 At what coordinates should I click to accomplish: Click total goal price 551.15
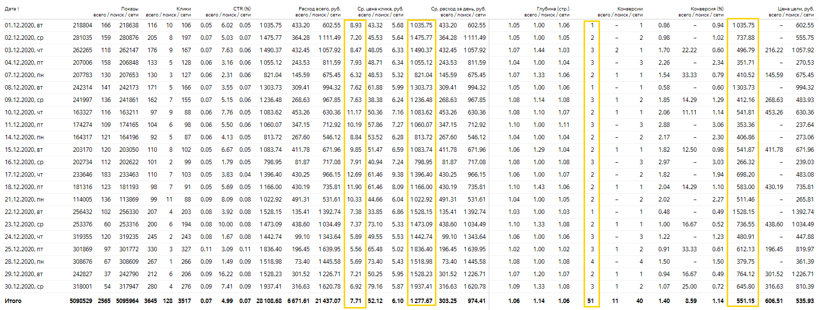(746, 301)
